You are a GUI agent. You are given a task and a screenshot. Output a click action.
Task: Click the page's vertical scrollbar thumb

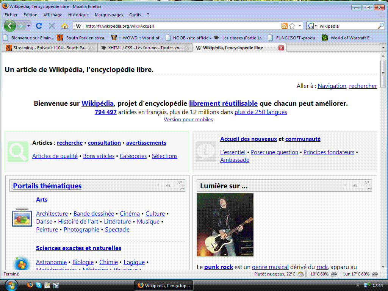[383, 74]
